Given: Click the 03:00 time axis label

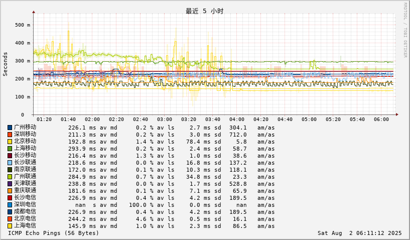Looking at the screenshot, I should point(165,119).
